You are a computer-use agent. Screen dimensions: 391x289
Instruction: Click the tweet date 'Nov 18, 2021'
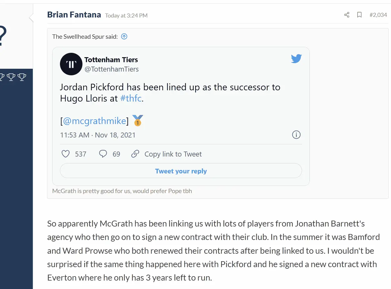coord(115,135)
